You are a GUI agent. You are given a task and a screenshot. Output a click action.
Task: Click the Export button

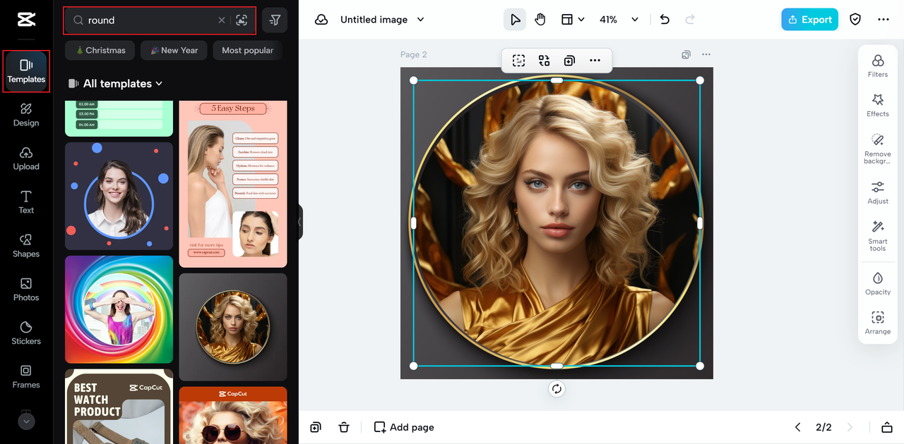click(809, 20)
